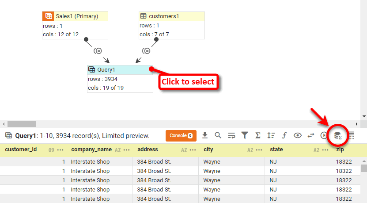367x203 pixels.
Task: Open city column options ellipsis
Action: click(259, 150)
